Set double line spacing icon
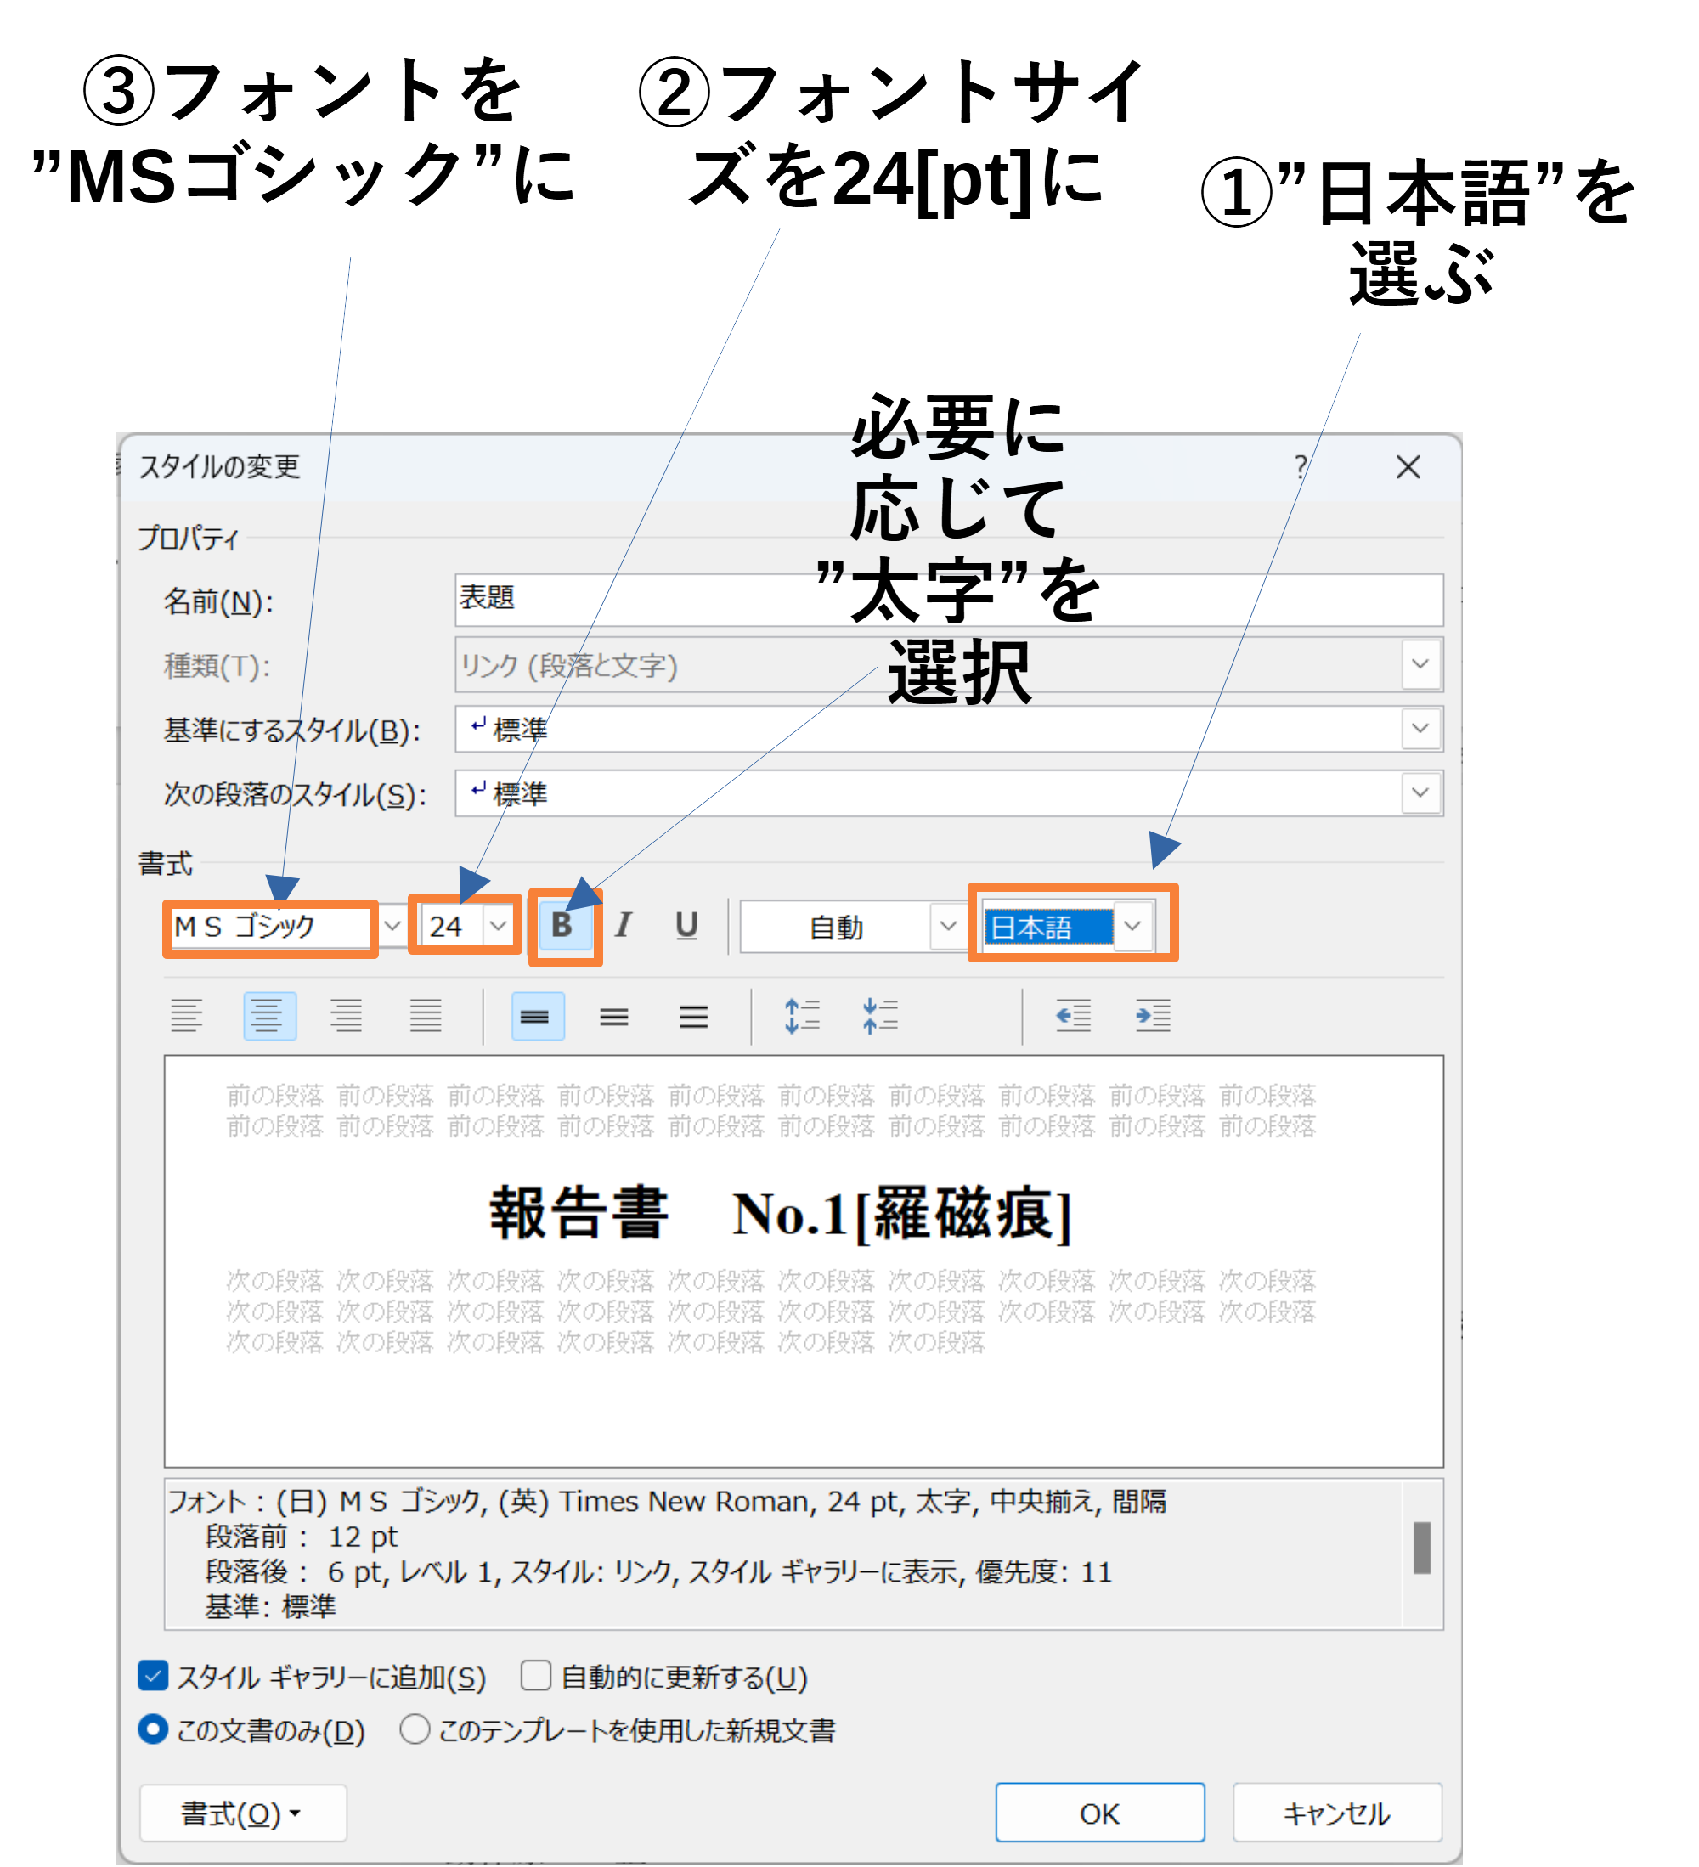Screen dimensions: 1699x1867 [695, 1018]
